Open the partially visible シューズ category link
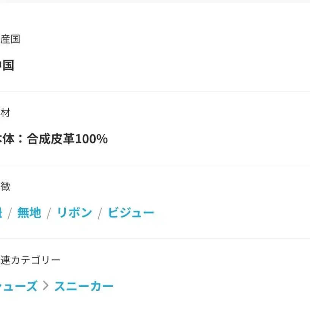 pyautogui.click(x=18, y=286)
